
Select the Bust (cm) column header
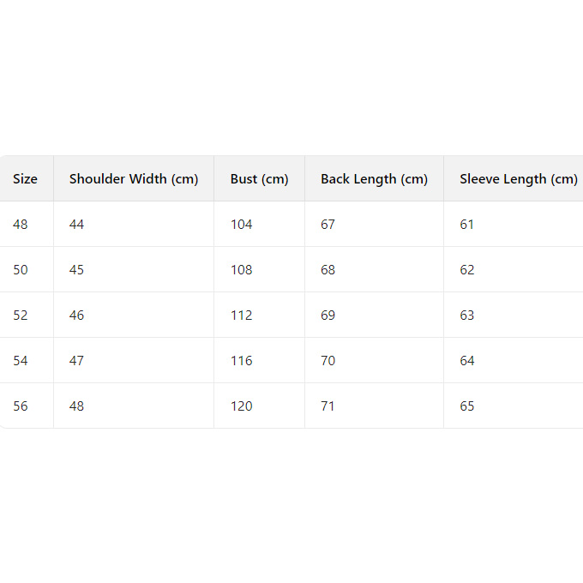(259, 179)
